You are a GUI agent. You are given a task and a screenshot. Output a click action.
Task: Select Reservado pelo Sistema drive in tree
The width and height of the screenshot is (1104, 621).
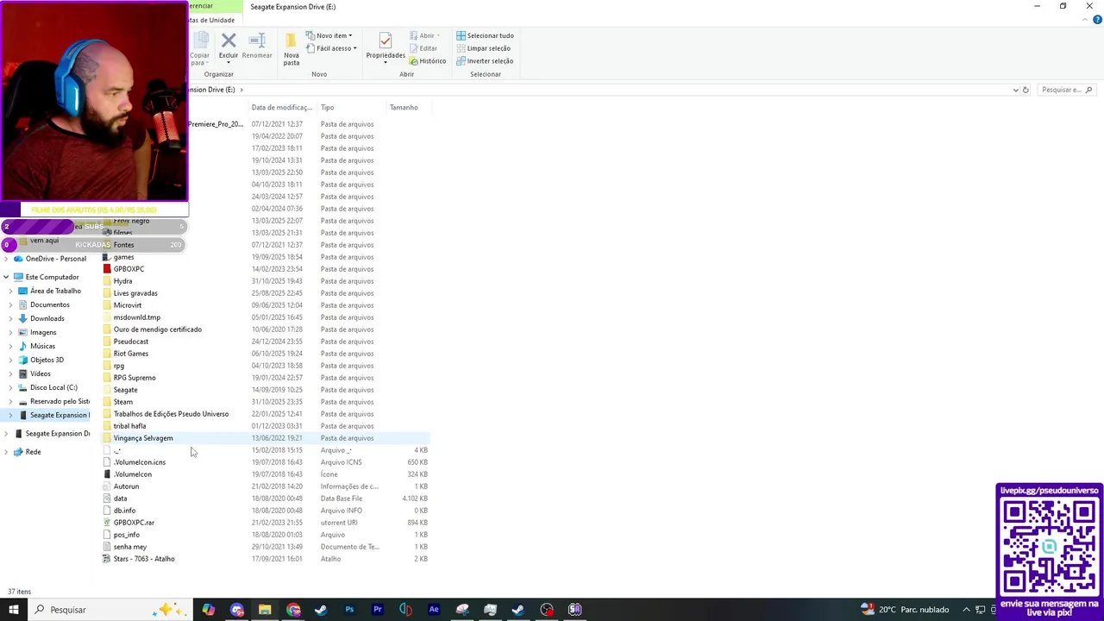(60, 401)
